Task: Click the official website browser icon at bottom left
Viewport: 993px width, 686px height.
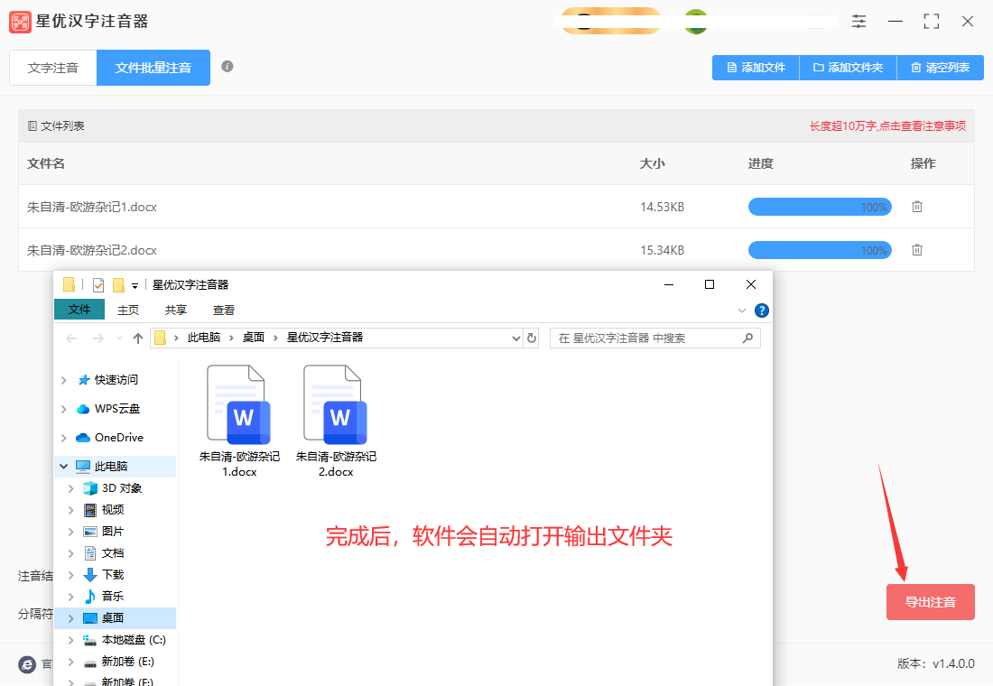Action: (26, 663)
